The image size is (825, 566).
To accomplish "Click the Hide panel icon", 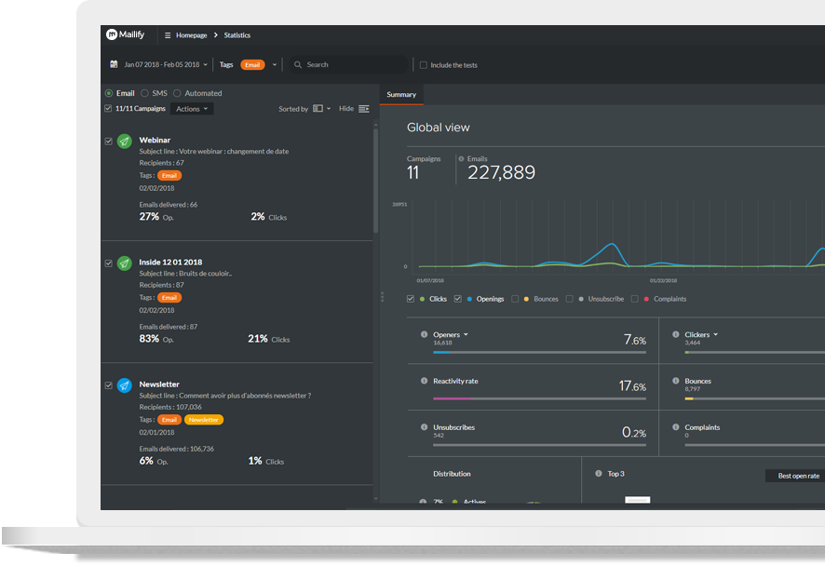I will pyautogui.click(x=363, y=109).
